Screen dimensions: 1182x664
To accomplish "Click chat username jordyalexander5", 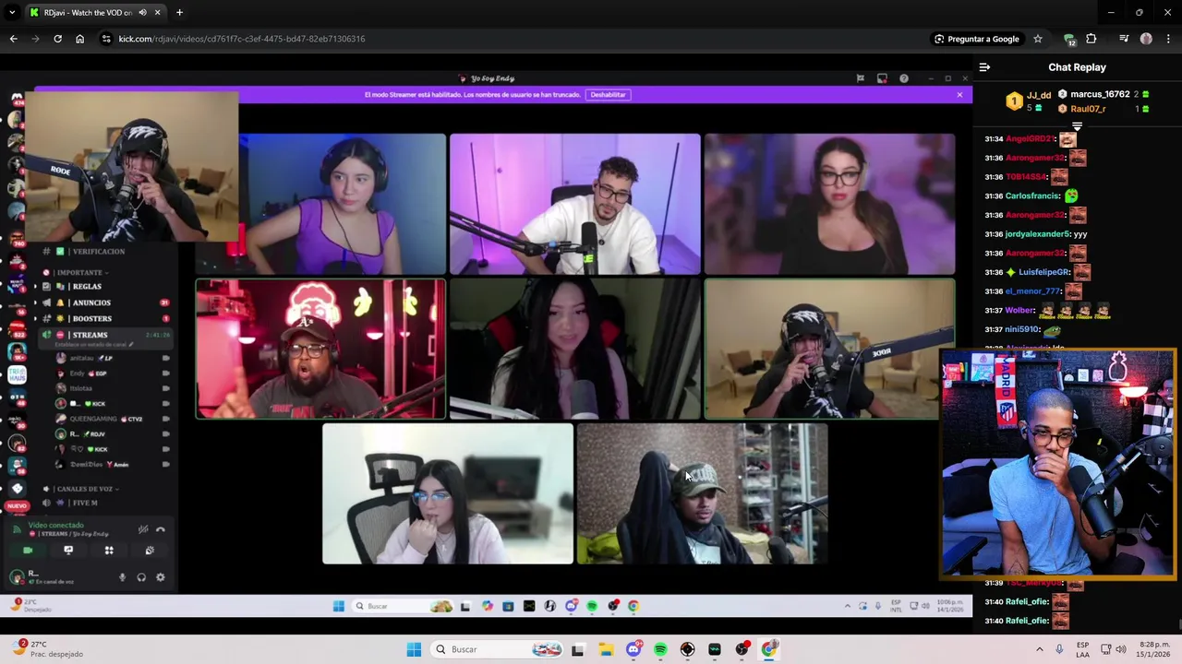I will 1037,234.
